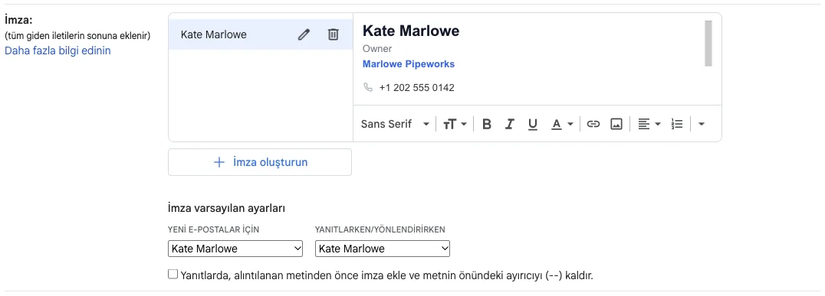Open the text alignment options
This screenshot has width=825, height=296.
(649, 125)
